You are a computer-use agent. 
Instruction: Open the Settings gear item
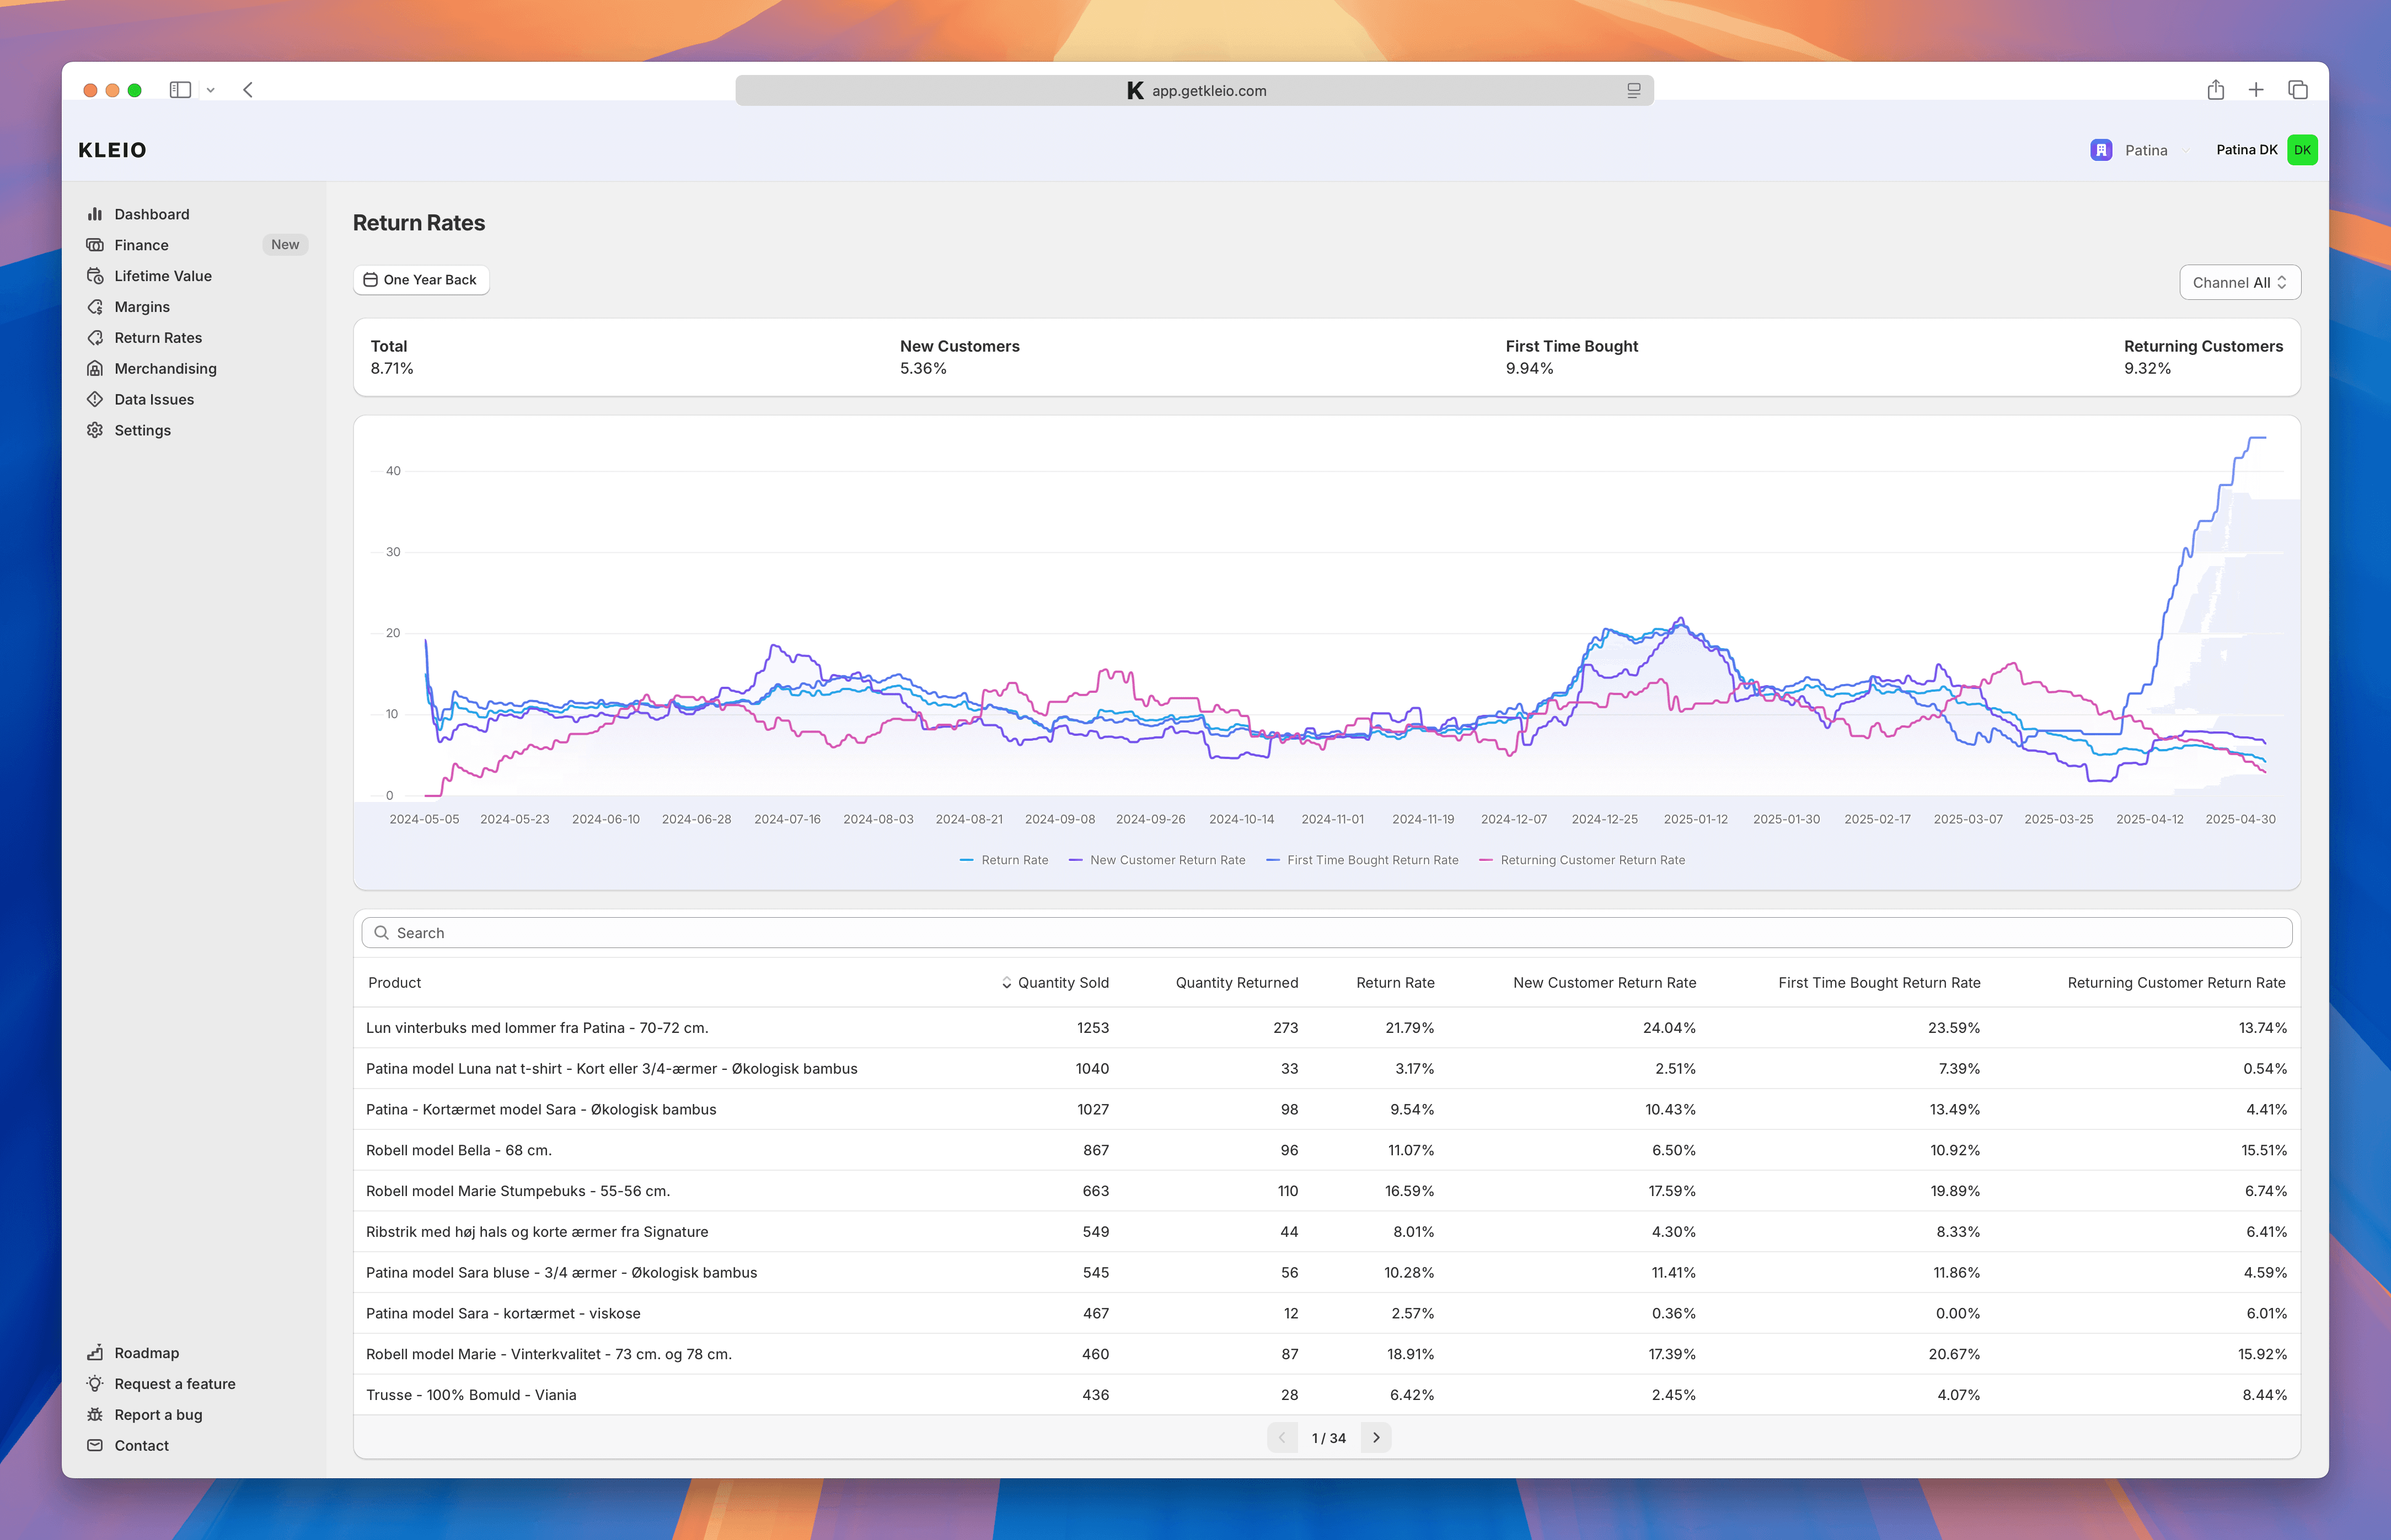(95, 430)
